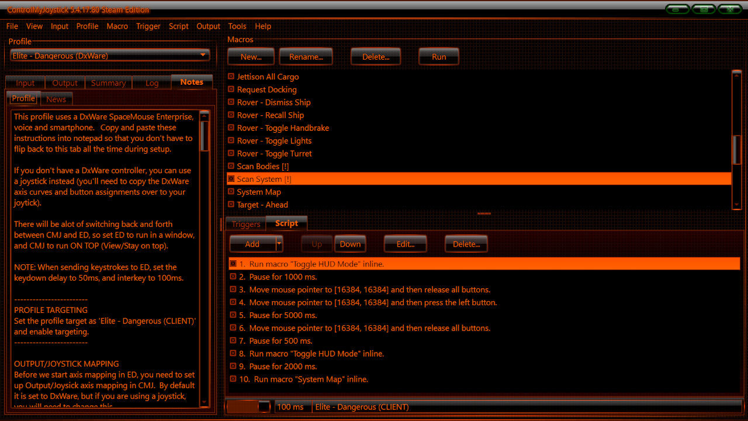
Task: Switch to the Triggers tab
Action: coord(245,223)
